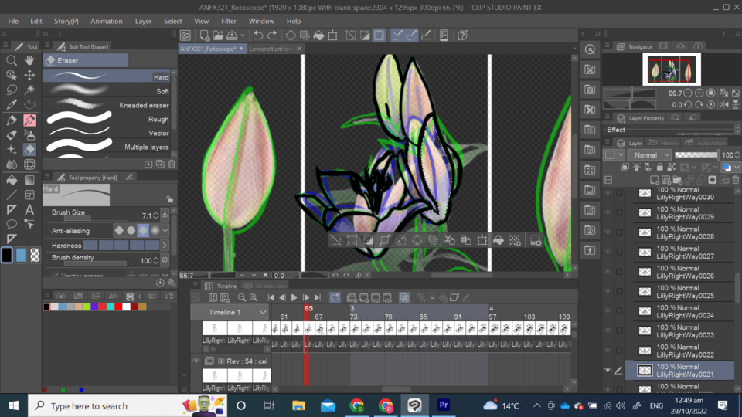Click the Redo icon
742x417 pixels.
(x=272, y=36)
